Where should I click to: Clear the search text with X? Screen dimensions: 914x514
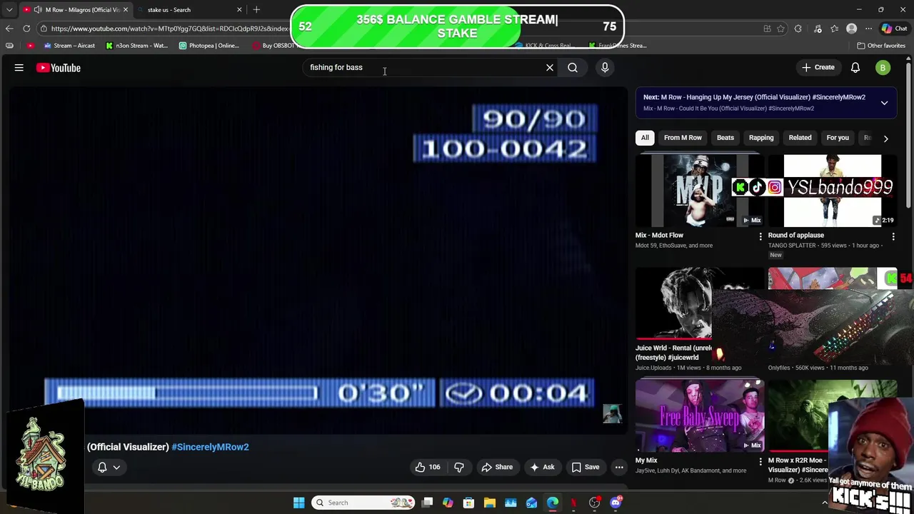(x=550, y=68)
